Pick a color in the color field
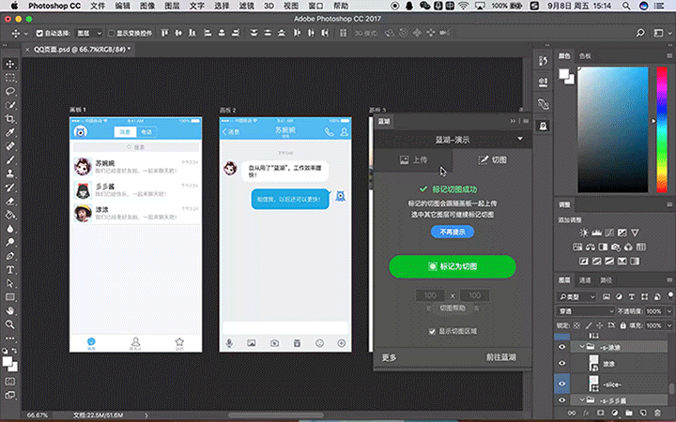676x422 pixels. coord(612,129)
